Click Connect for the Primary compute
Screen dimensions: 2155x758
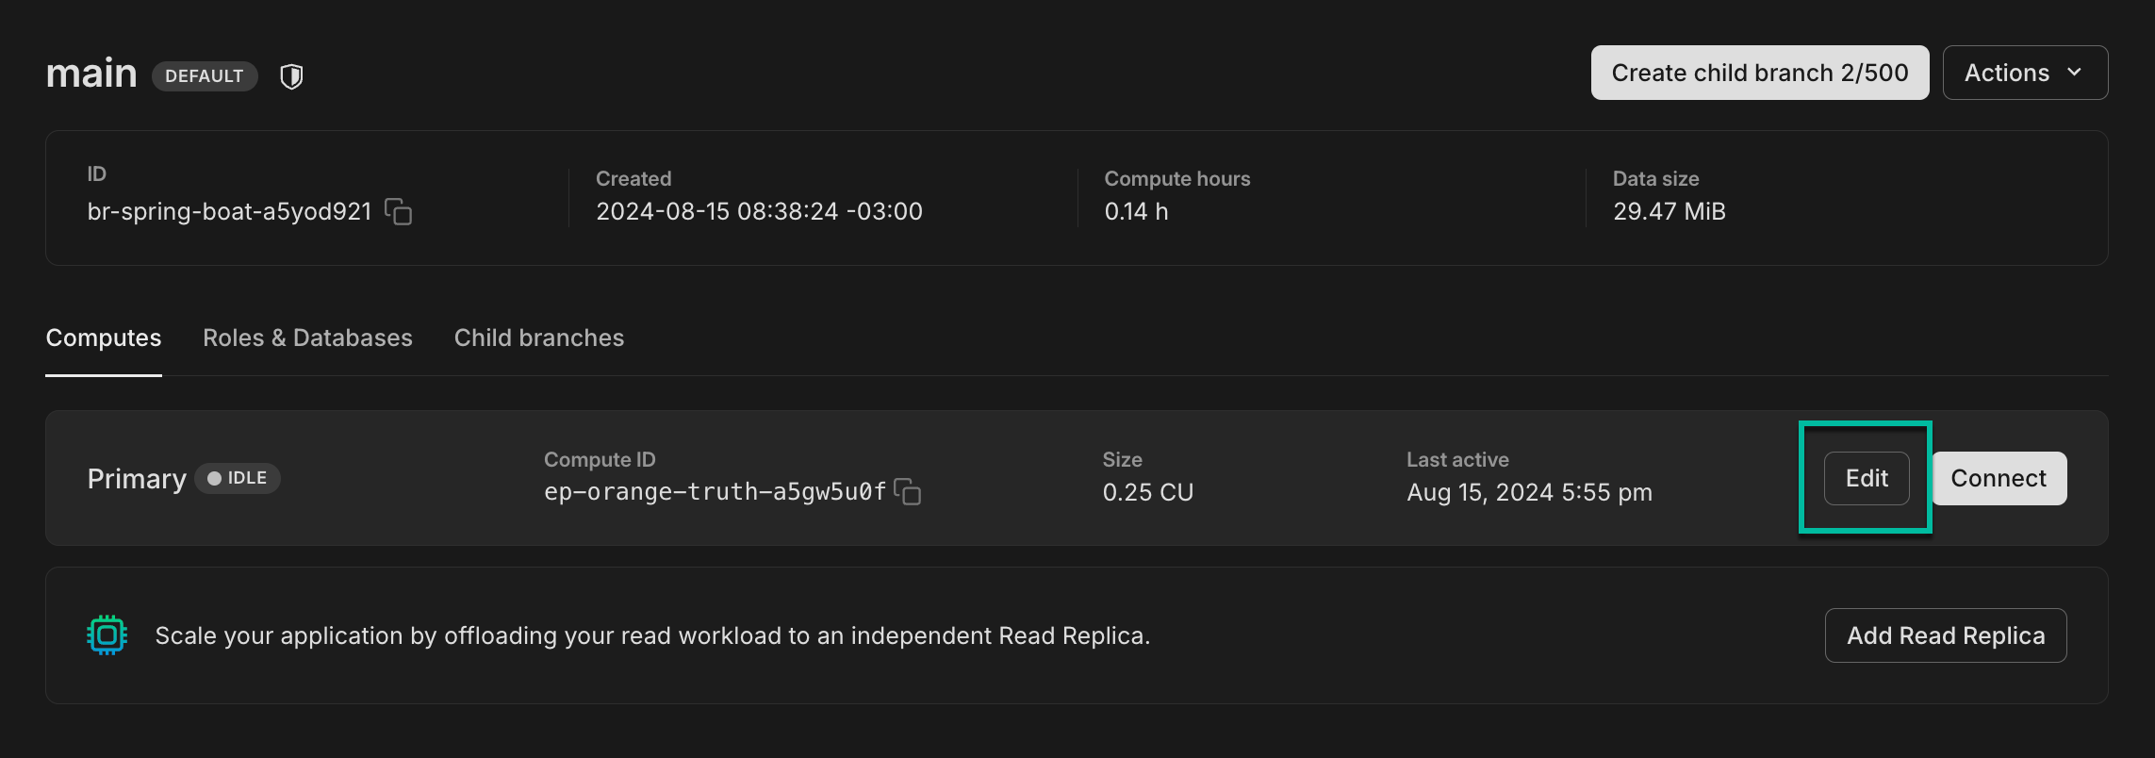(x=1999, y=479)
